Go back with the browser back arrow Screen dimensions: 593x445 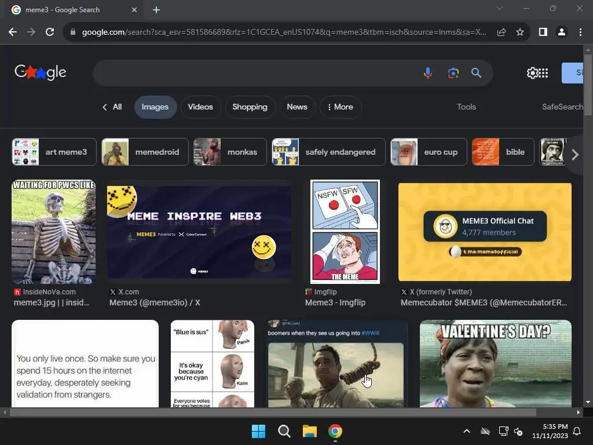[x=13, y=32]
